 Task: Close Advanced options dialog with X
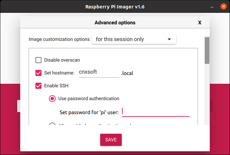click(200, 23)
